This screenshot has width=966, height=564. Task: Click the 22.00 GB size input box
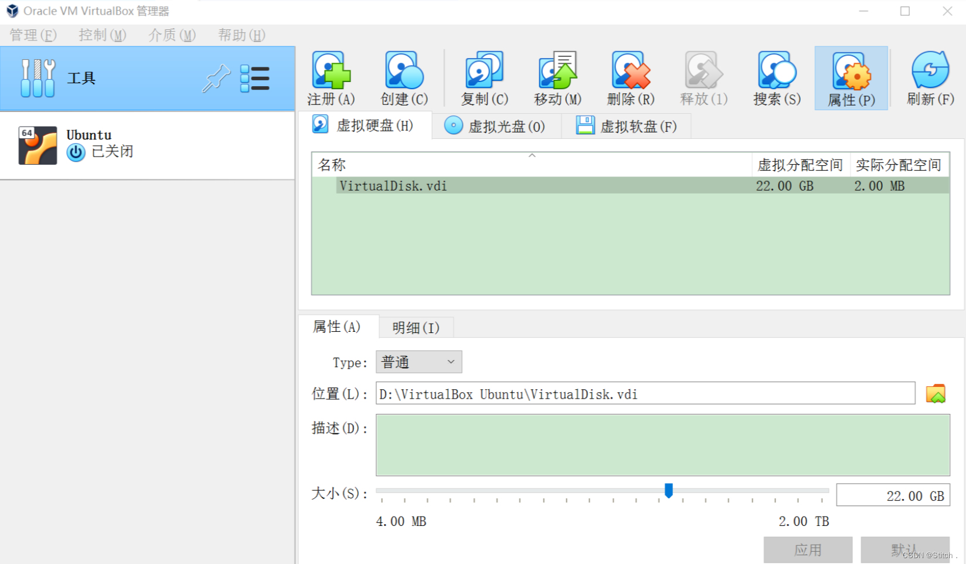click(x=893, y=495)
